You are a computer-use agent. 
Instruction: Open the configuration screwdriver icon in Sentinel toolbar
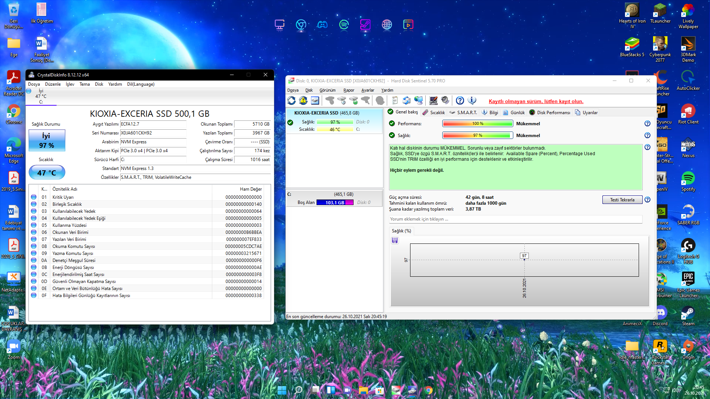pos(433,100)
